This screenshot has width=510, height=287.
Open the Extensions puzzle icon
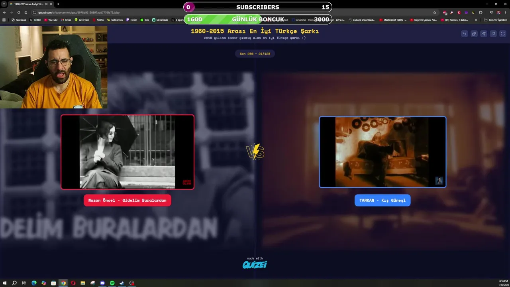pos(481,12)
